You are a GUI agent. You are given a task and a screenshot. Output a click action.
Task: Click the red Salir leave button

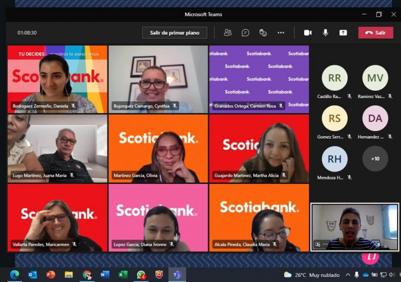click(375, 32)
